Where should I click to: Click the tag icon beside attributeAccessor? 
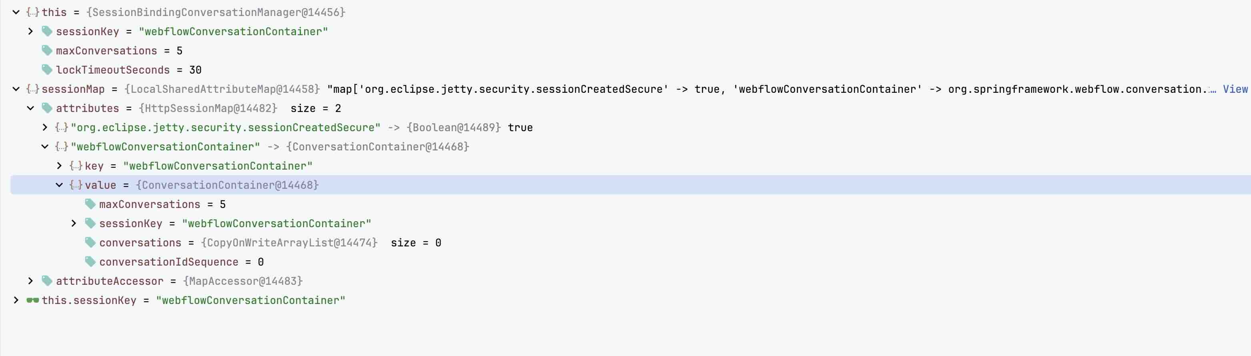(47, 281)
